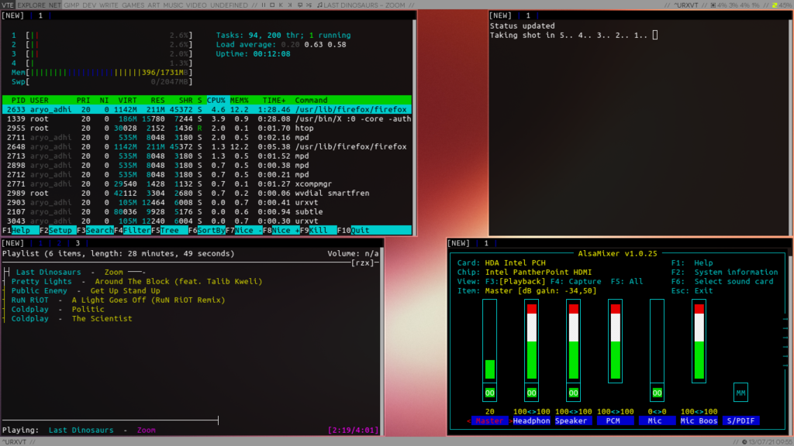This screenshot has height=446, width=794.
Task: Click F10 Quit in htop footer
Action: click(375, 230)
